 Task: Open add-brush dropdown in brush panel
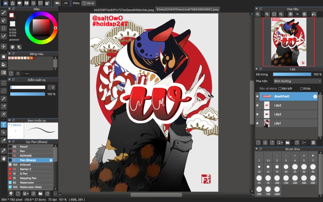tap(26, 193)
